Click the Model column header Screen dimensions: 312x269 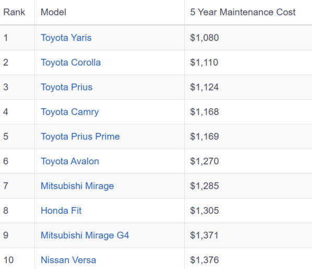point(53,12)
